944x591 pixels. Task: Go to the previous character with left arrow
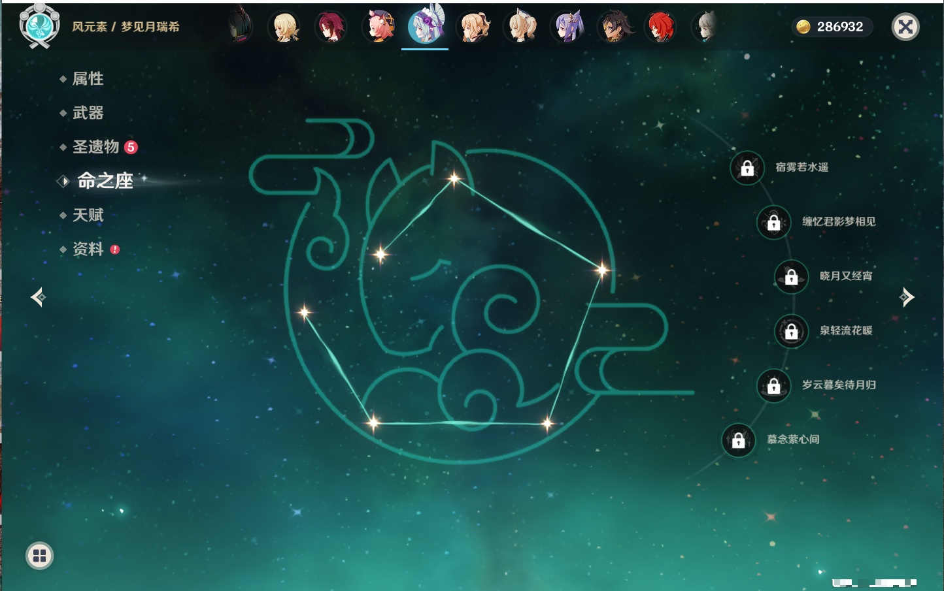click(38, 297)
